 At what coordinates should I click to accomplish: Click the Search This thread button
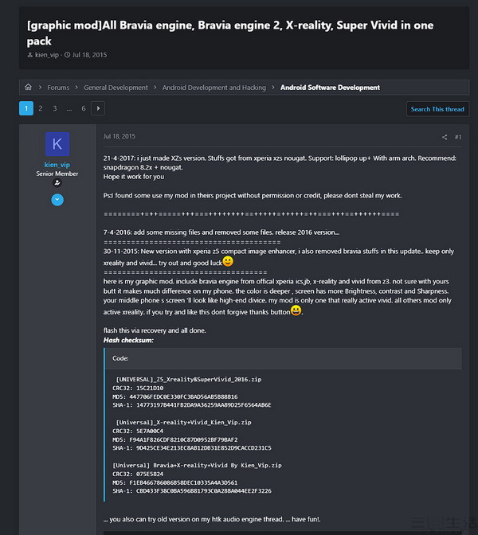click(x=437, y=109)
